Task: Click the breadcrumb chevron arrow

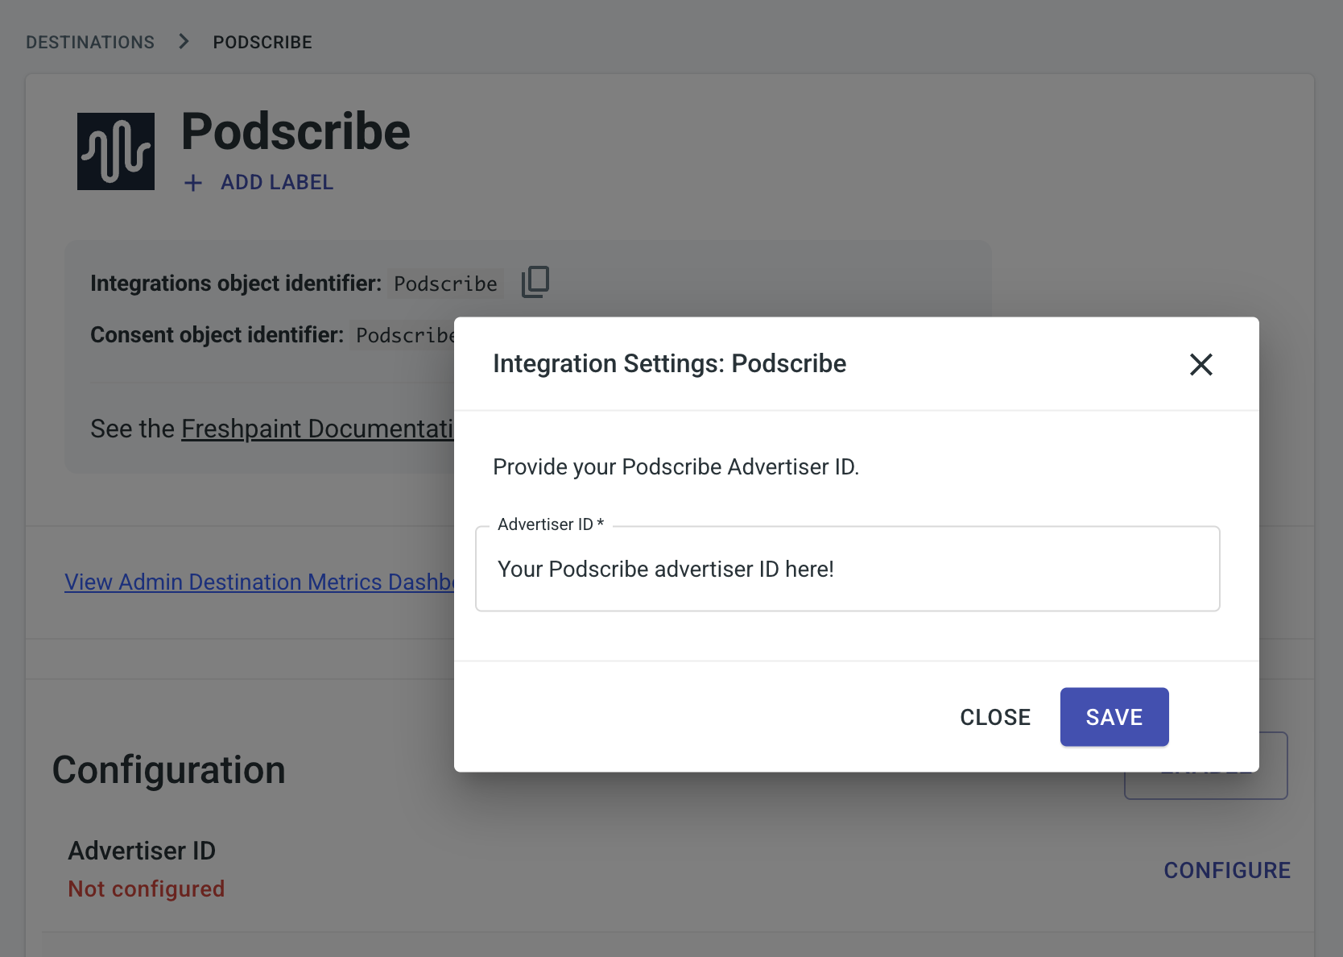Action: click(x=184, y=41)
